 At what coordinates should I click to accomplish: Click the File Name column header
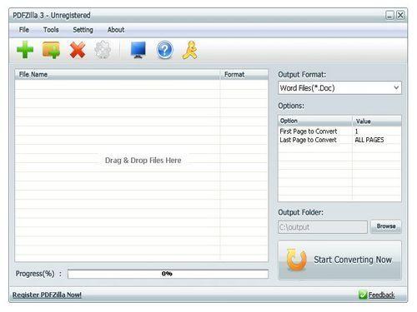[x=118, y=74]
